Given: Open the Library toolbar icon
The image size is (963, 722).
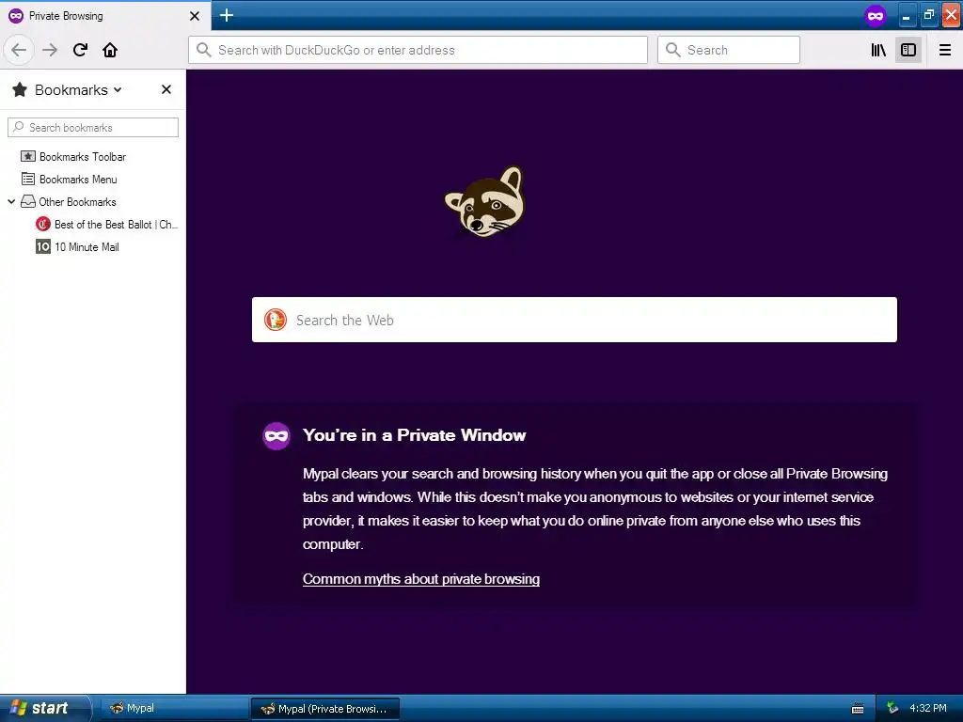Looking at the screenshot, I should [879, 50].
